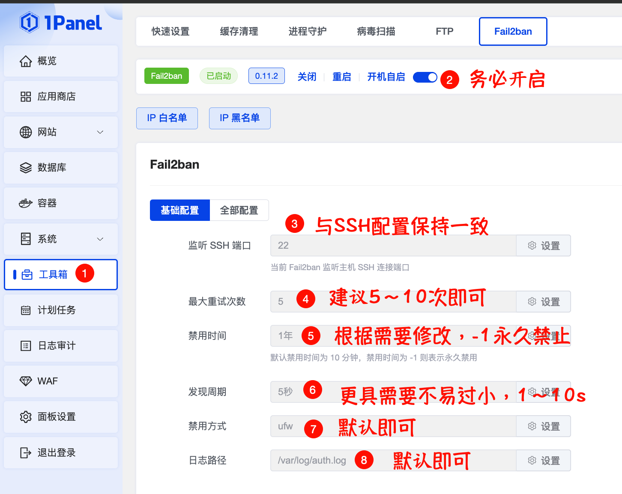Click hint text 当前 Fail2ban 监听主机 SSH 连接端口

point(340,268)
